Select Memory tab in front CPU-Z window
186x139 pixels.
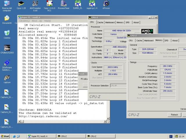[x=159, y=40]
